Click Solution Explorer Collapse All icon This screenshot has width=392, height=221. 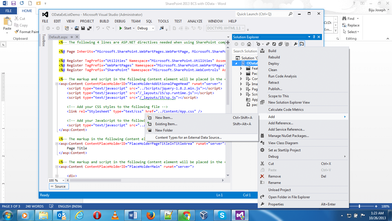(x=280, y=44)
